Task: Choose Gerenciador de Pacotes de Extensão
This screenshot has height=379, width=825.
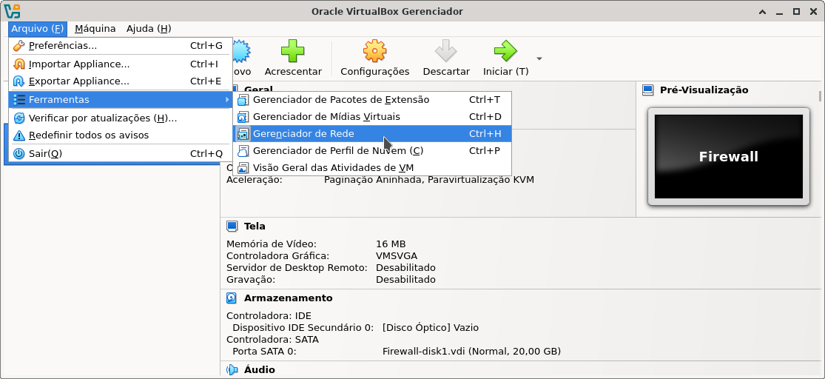Action: click(x=341, y=100)
